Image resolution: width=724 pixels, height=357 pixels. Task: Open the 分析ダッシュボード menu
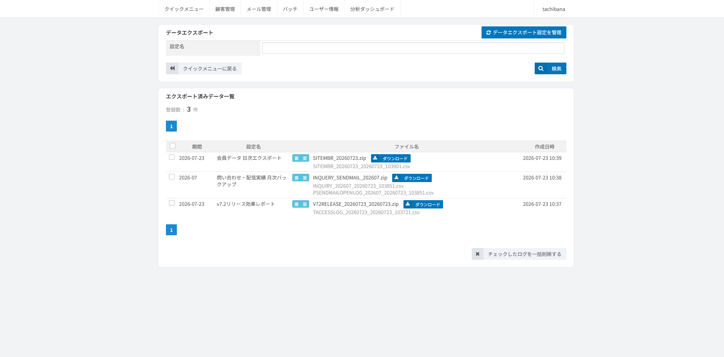point(372,9)
